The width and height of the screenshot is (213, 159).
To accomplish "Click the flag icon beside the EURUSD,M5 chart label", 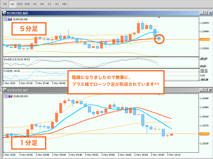I will (10, 19).
